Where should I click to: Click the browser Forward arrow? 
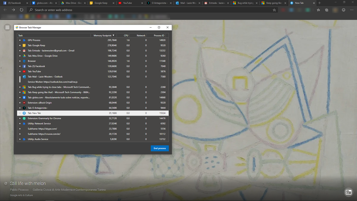click(x=14, y=10)
